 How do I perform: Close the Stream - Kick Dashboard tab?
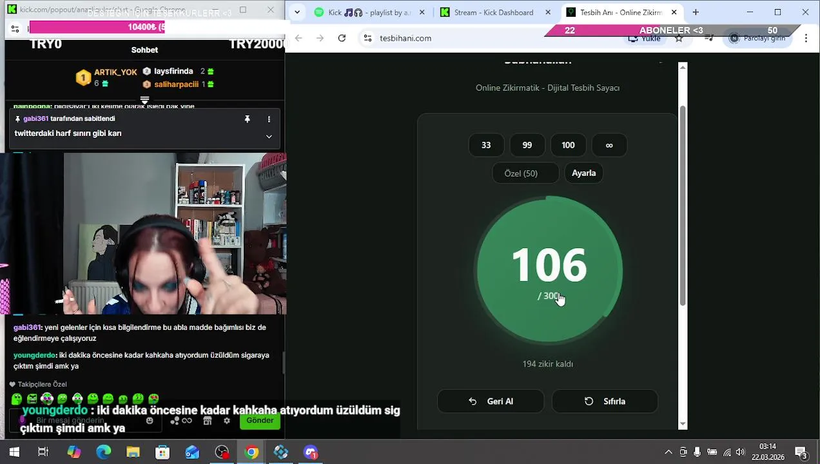(x=548, y=12)
